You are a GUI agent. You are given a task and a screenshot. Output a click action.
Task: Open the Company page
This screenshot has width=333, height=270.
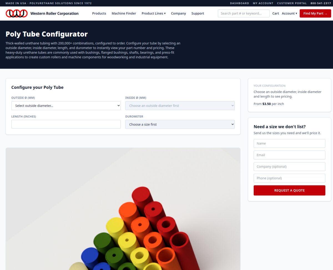[178, 13]
